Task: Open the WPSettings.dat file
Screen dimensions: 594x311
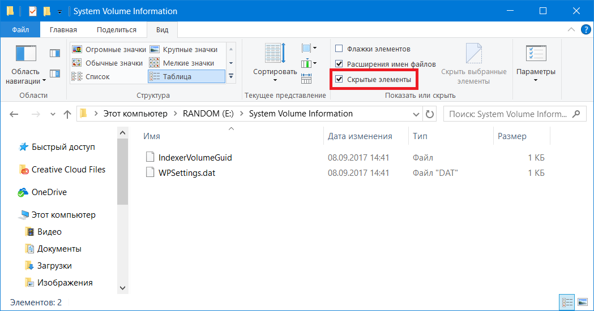Action: tap(187, 172)
